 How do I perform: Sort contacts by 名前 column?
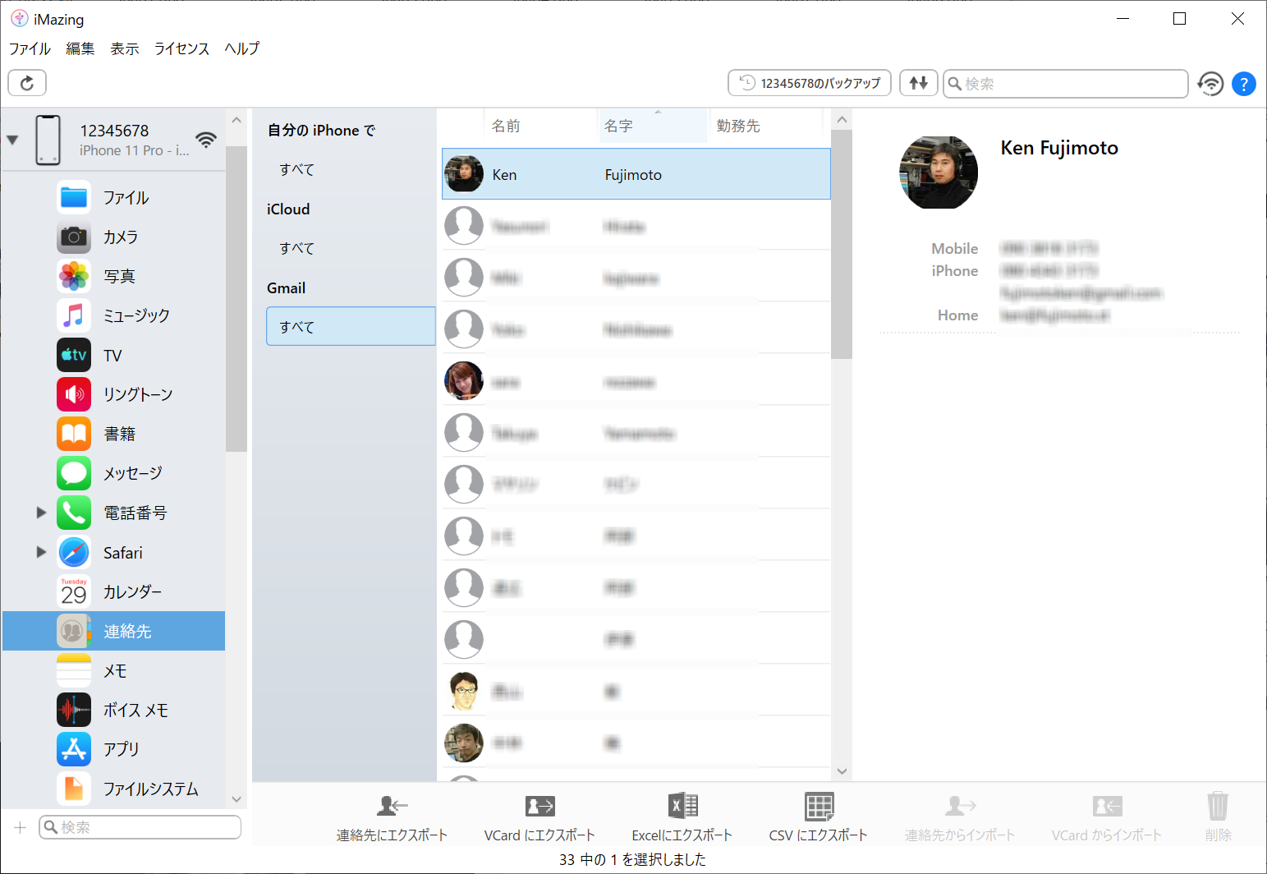tap(539, 126)
